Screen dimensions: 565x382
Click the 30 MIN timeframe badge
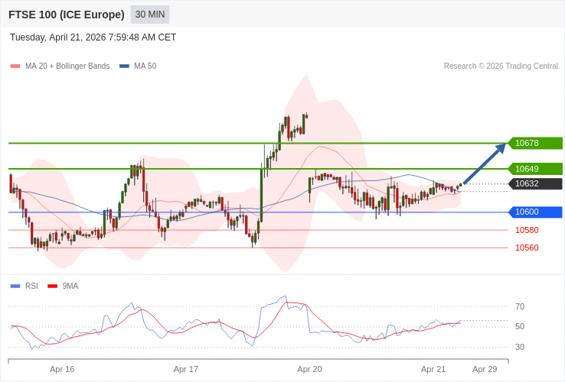pos(150,15)
